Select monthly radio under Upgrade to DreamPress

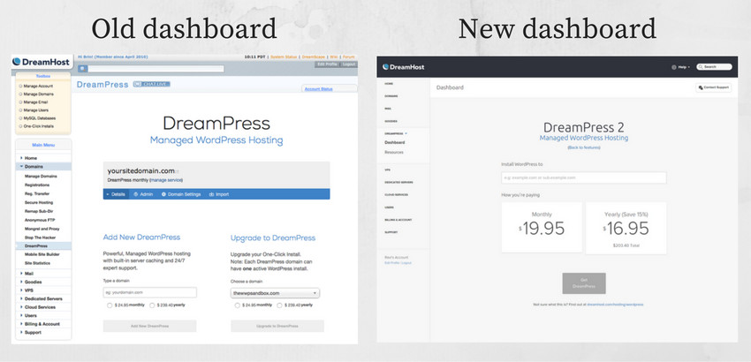[237, 305]
